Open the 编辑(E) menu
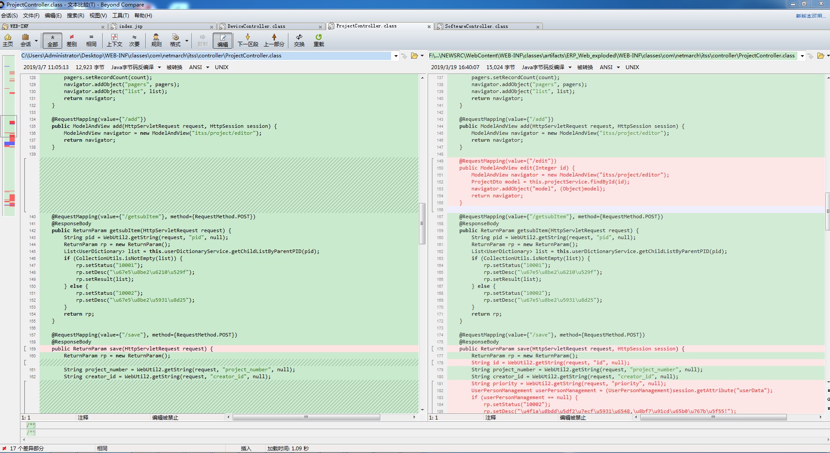This screenshot has height=453, width=830. pos(53,16)
